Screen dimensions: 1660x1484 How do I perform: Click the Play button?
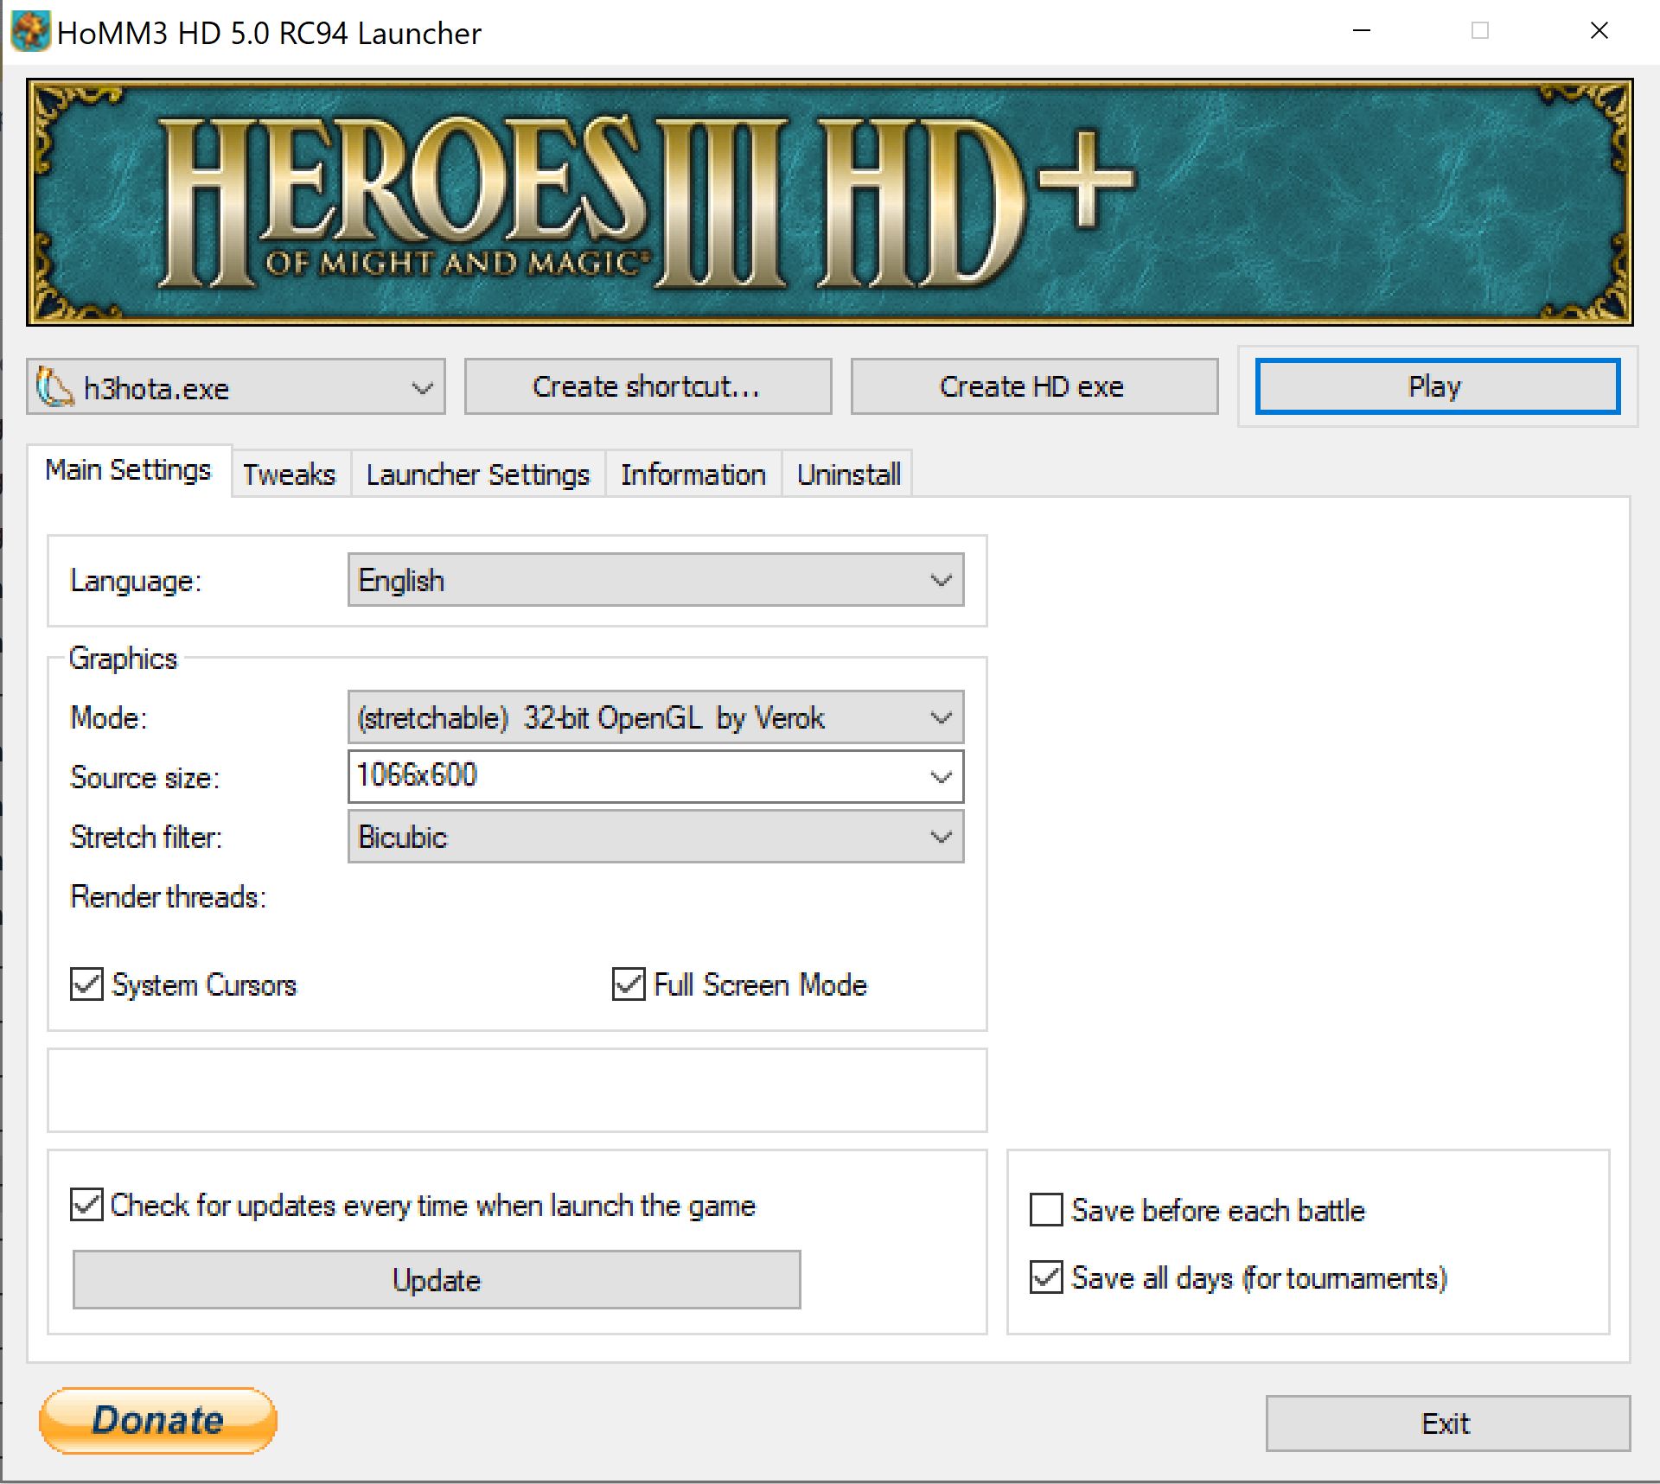(x=1436, y=386)
